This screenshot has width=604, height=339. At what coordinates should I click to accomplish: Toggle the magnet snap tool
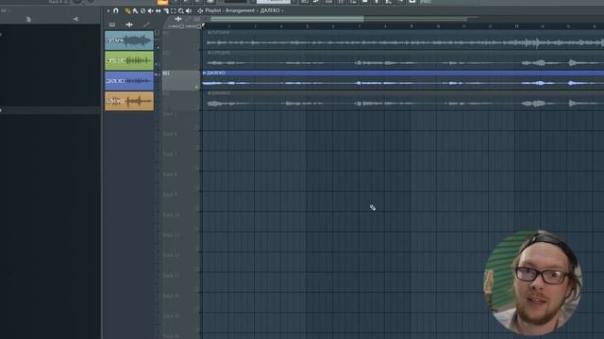[x=116, y=10]
